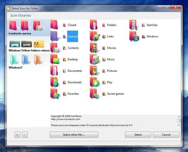Choose the Searches folder icon
The height and width of the screenshot is (152, 188).
(133, 25)
